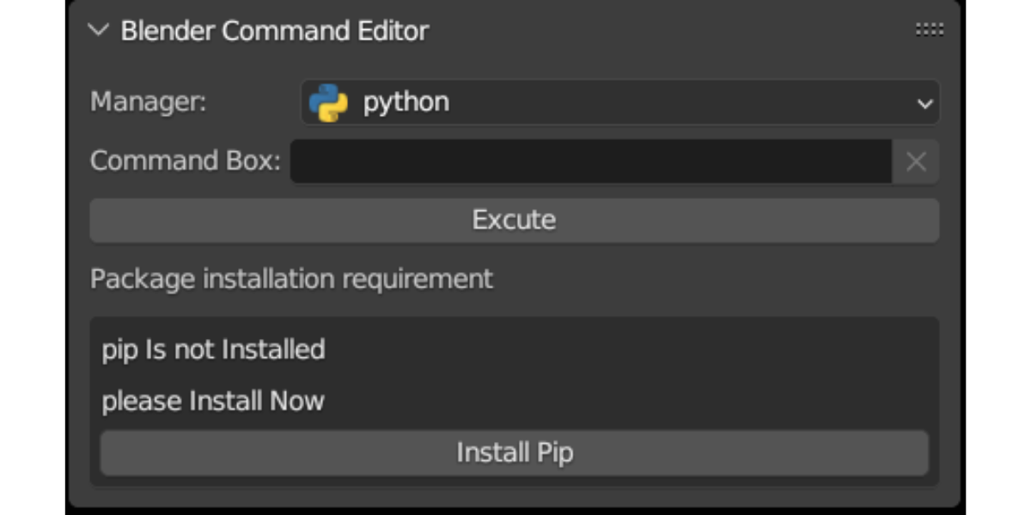Viewport: 1031px width, 515px height.
Task: Click blank area right of 'Package installation requirement'
Action: tap(713, 279)
